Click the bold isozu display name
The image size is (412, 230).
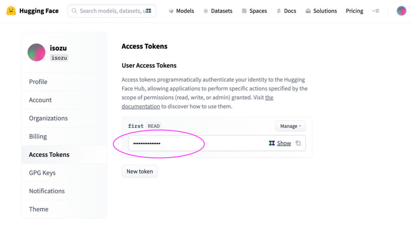pyautogui.click(x=58, y=48)
